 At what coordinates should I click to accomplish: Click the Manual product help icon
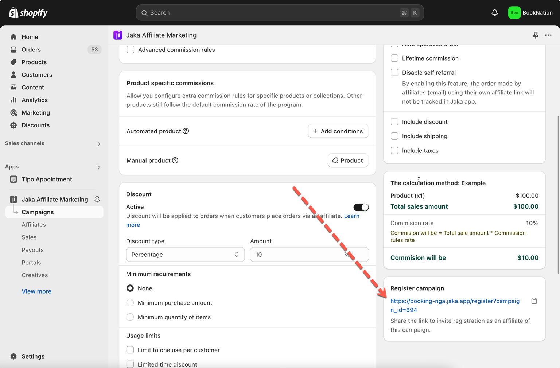(175, 160)
